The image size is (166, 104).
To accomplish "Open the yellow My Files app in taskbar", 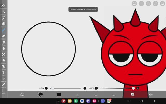I will tap(70, 101).
